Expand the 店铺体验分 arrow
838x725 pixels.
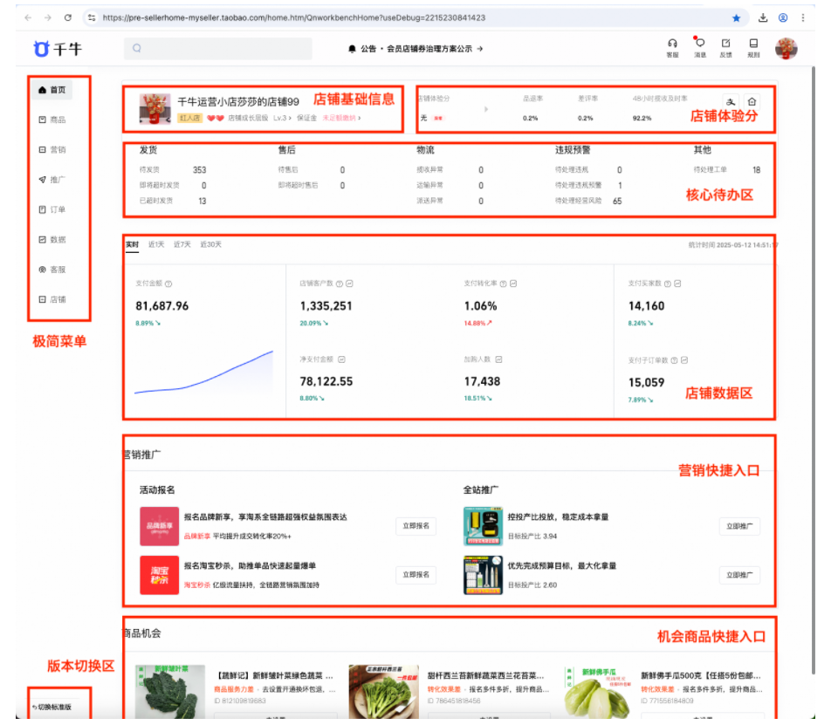(486, 109)
